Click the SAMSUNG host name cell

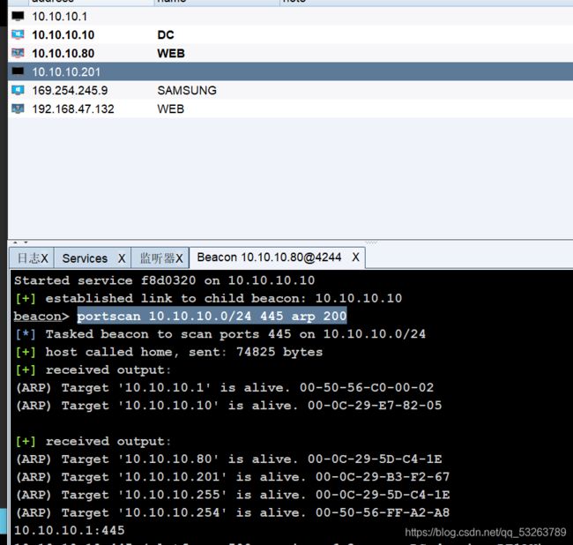187,90
